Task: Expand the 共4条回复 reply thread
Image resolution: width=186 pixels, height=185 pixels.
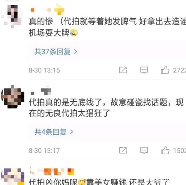Action: click(x=54, y=132)
